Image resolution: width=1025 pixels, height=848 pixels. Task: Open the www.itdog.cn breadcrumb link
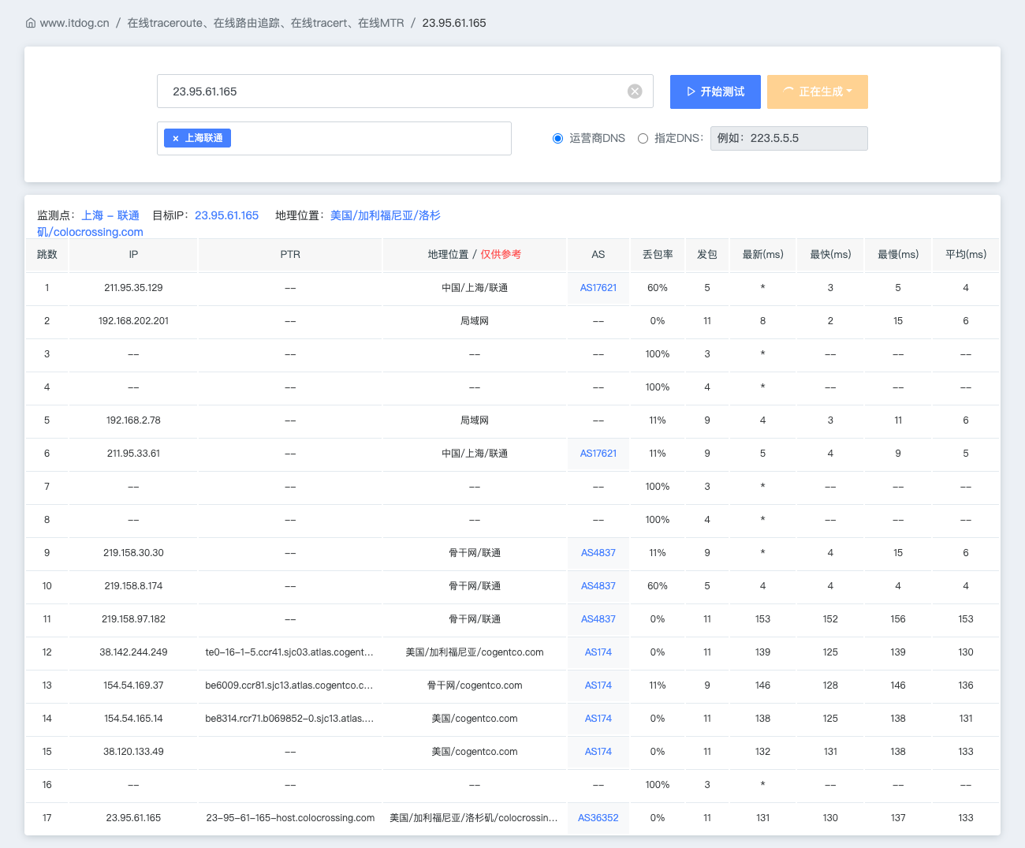click(x=75, y=23)
